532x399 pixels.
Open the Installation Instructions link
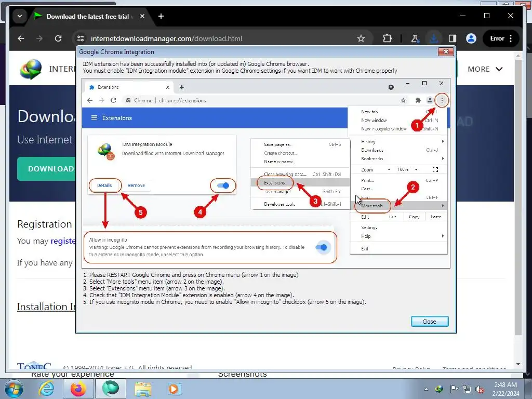pyautogui.click(x=46, y=307)
